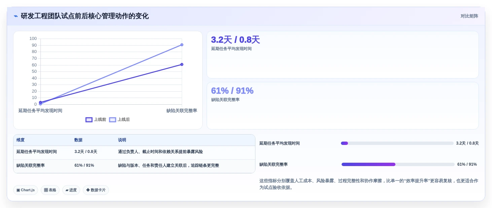492x208 pixels.
Task: Click the 上线后 legend color box
Action: tap(112, 120)
